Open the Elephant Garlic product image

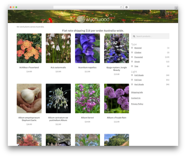click(x=29, y=98)
